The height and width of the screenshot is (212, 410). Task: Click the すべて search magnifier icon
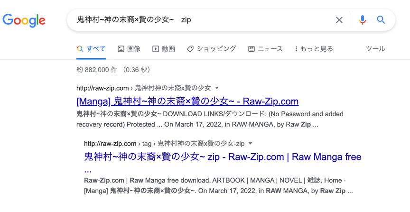click(x=80, y=49)
